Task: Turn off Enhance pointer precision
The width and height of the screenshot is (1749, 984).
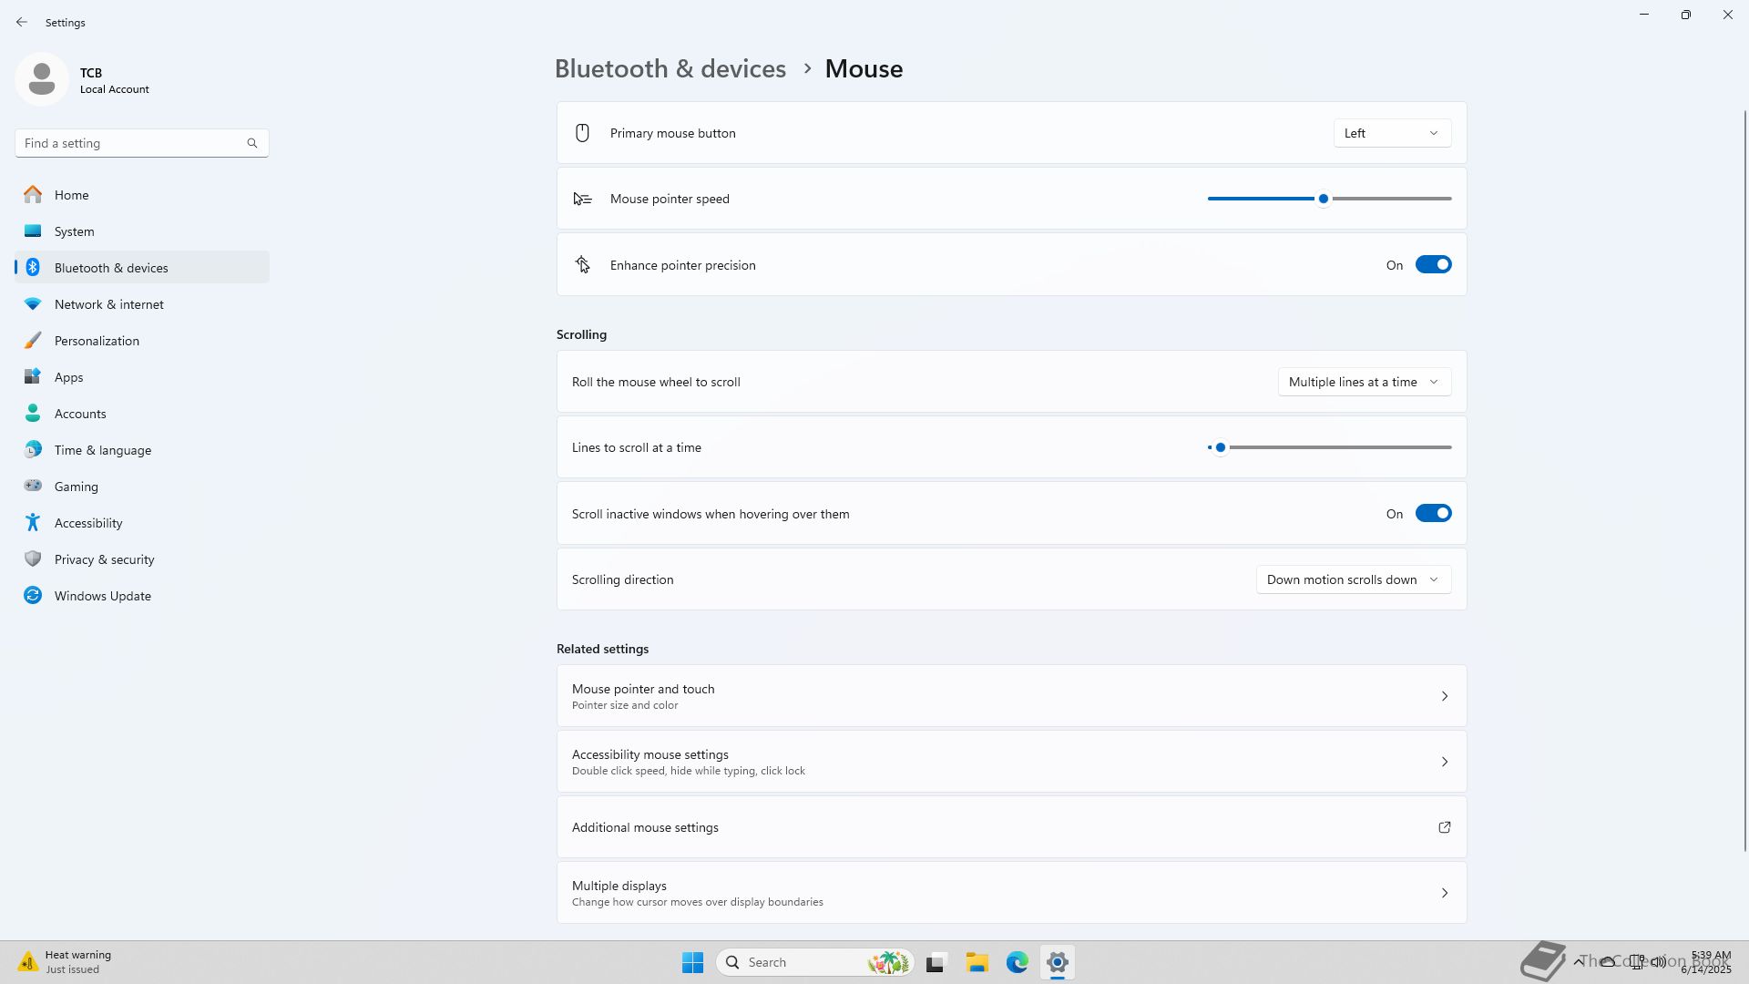Action: coord(1433,265)
